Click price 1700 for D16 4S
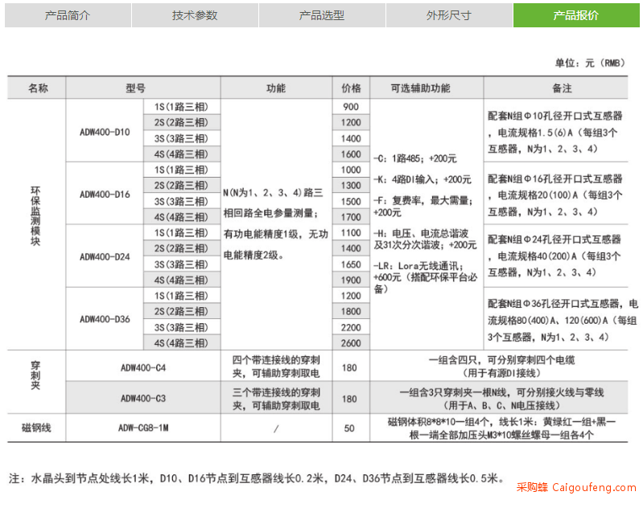The image size is (643, 508). point(351,217)
